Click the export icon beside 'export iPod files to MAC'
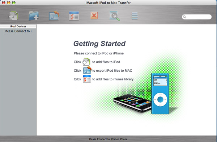The width and height of the screenshot is (217, 142). tap(87, 70)
